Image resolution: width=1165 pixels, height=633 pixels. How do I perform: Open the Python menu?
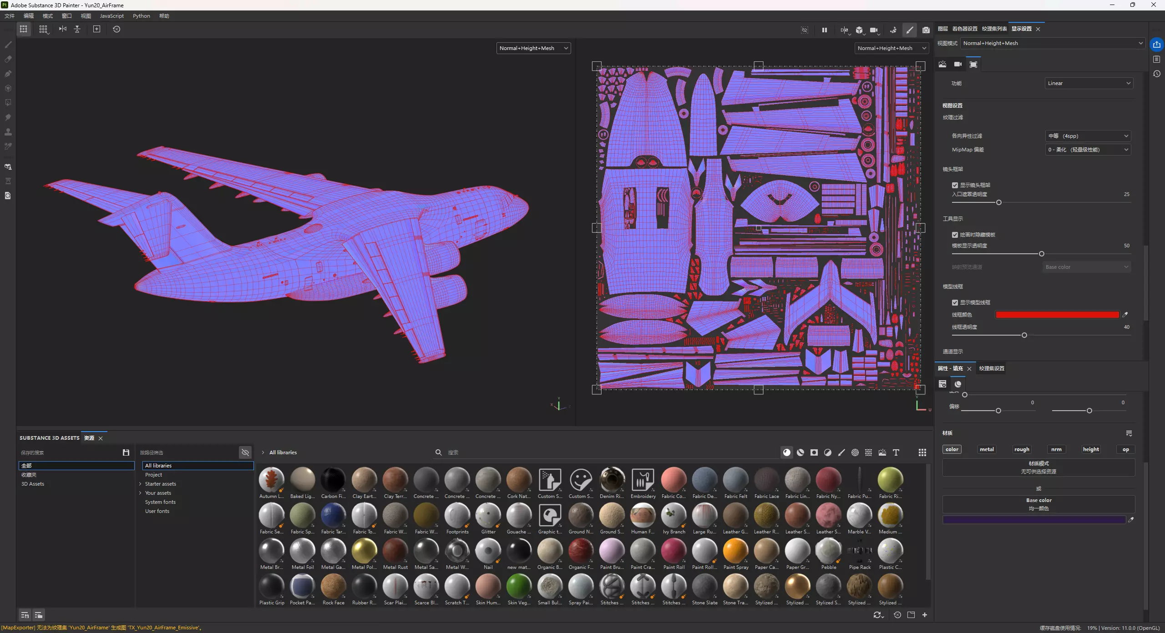click(x=141, y=16)
